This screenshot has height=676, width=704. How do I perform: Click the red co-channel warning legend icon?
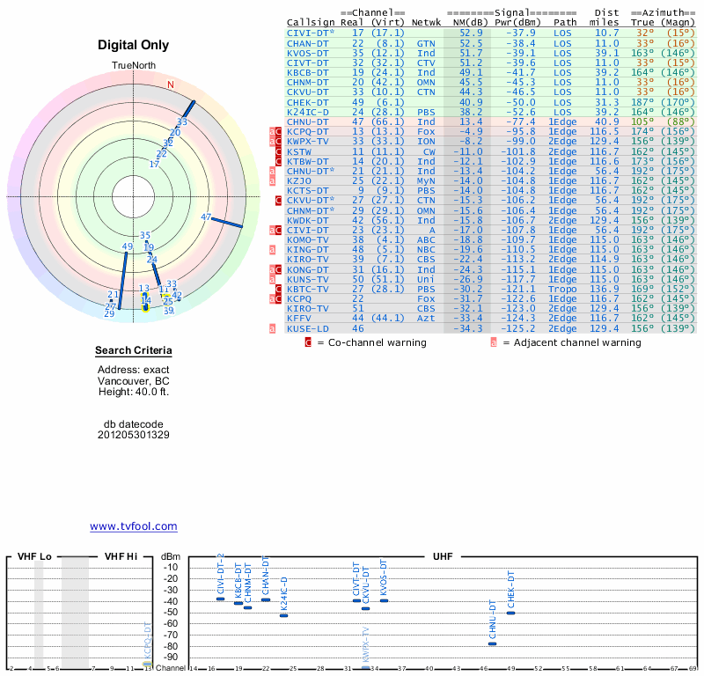click(x=308, y=342)
